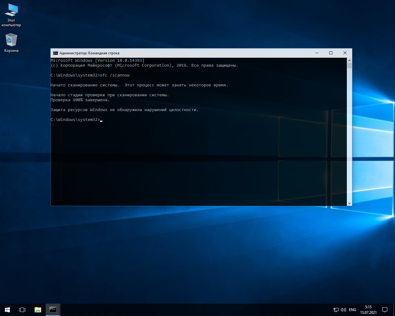This screenshot has width=395, height=316.
Task: Open Task View from the taskbar
Action: (22, 310)
